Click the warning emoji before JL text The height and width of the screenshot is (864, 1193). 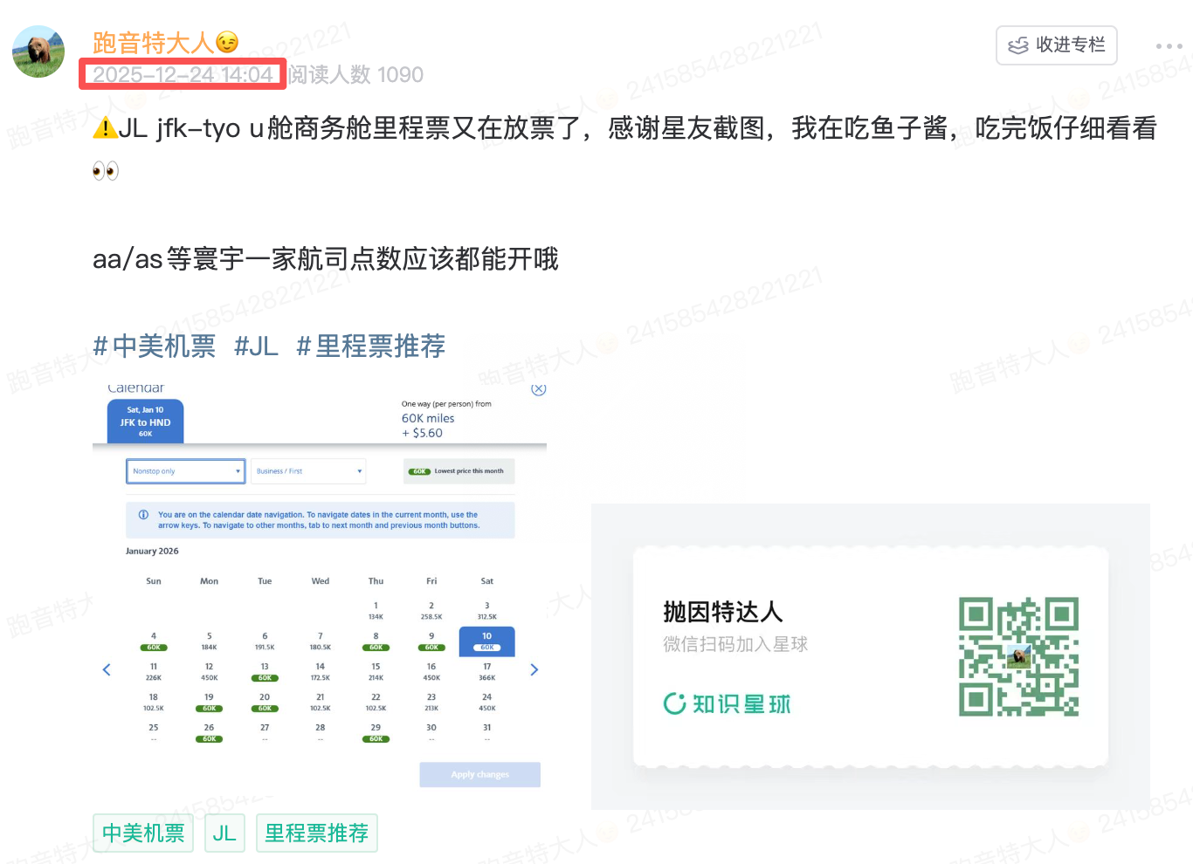click(x=106, y=127)
